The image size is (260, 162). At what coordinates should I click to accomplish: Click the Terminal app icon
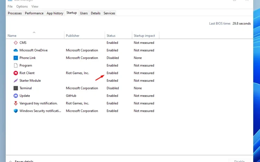[x=16, y=88]
